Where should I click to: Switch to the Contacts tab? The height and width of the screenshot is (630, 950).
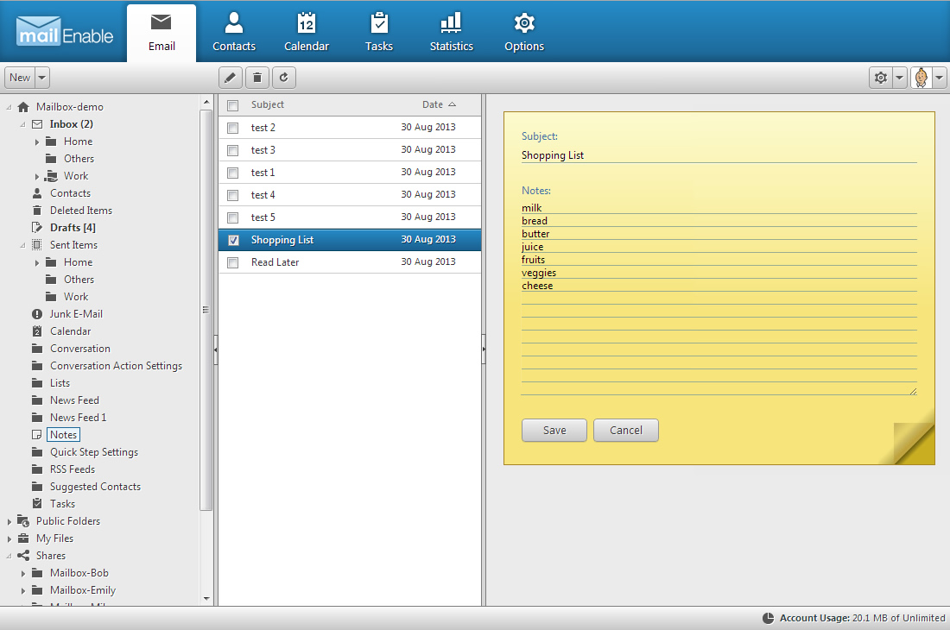[234, 31]
